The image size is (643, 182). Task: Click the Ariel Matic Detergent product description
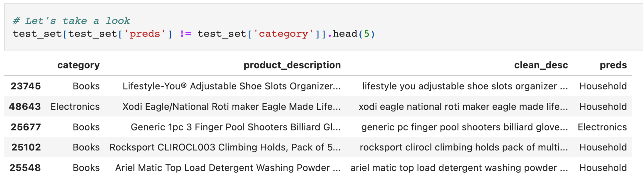tap(228, 168)
